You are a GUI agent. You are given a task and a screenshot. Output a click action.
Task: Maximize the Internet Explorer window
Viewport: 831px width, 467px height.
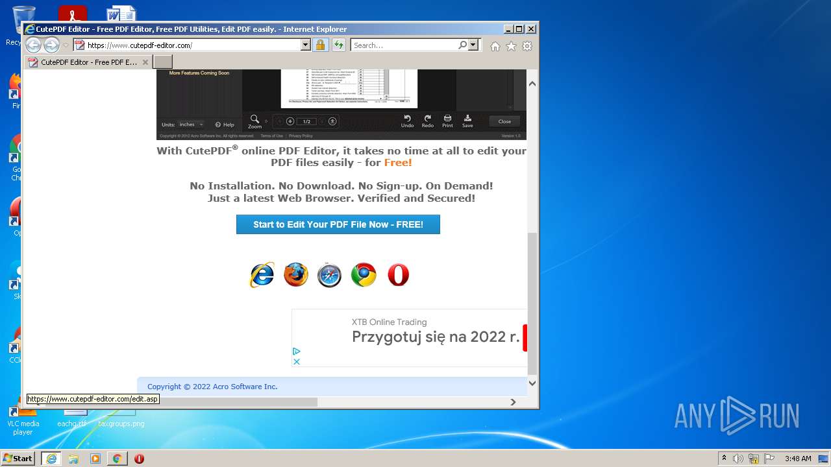pos(519,29)
